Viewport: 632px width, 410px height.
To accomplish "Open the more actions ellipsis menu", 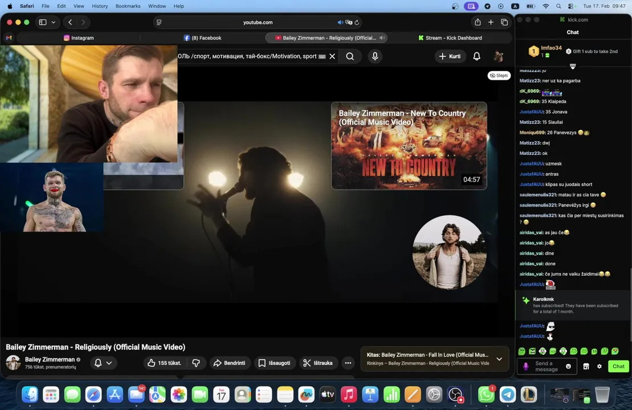I will coord(348,363).
